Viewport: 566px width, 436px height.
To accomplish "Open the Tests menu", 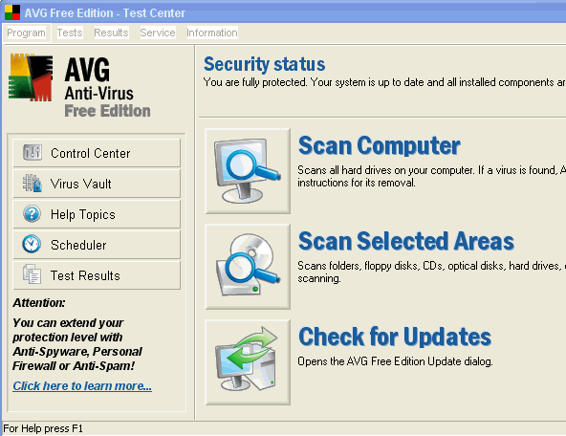I will pos(70,33).
